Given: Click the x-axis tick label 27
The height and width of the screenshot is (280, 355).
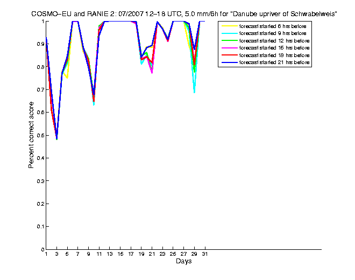Looking at the screenshot, I should 183,254.
